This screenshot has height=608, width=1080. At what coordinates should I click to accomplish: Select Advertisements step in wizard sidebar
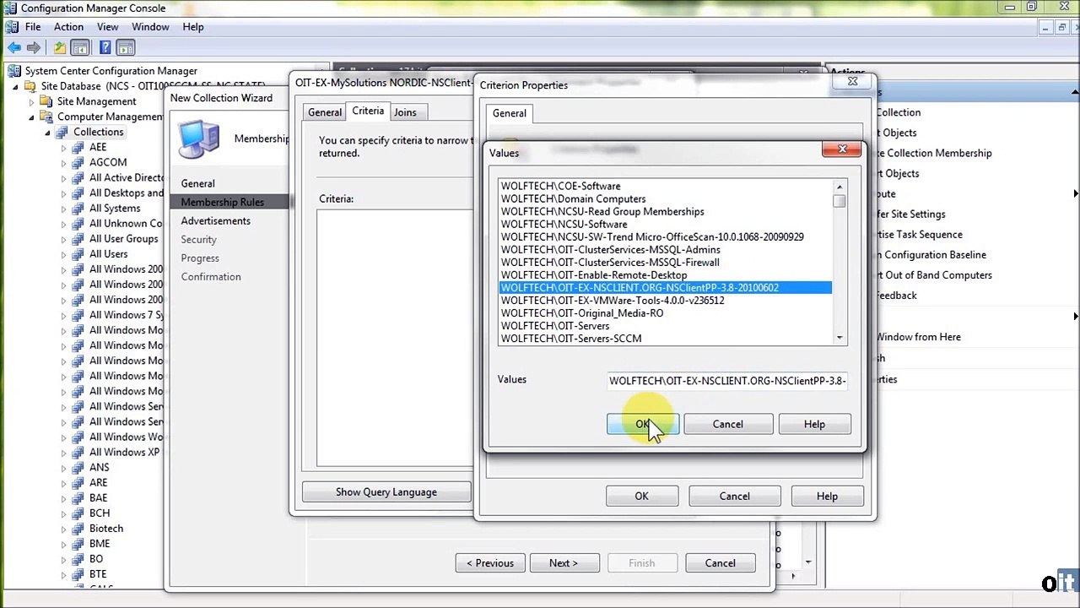[x=215, y=220]
